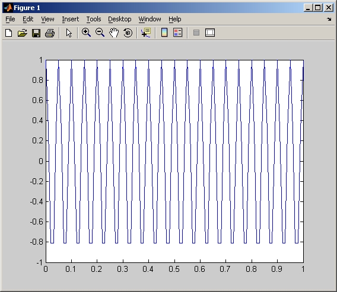Click the dock figure arrow in the menu bar
This screenshot has height=292, width=337.
(x=329, y=20)
